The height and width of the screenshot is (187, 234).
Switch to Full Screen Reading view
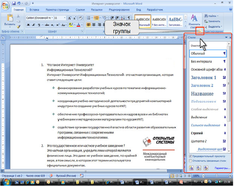tap(177, 176)
